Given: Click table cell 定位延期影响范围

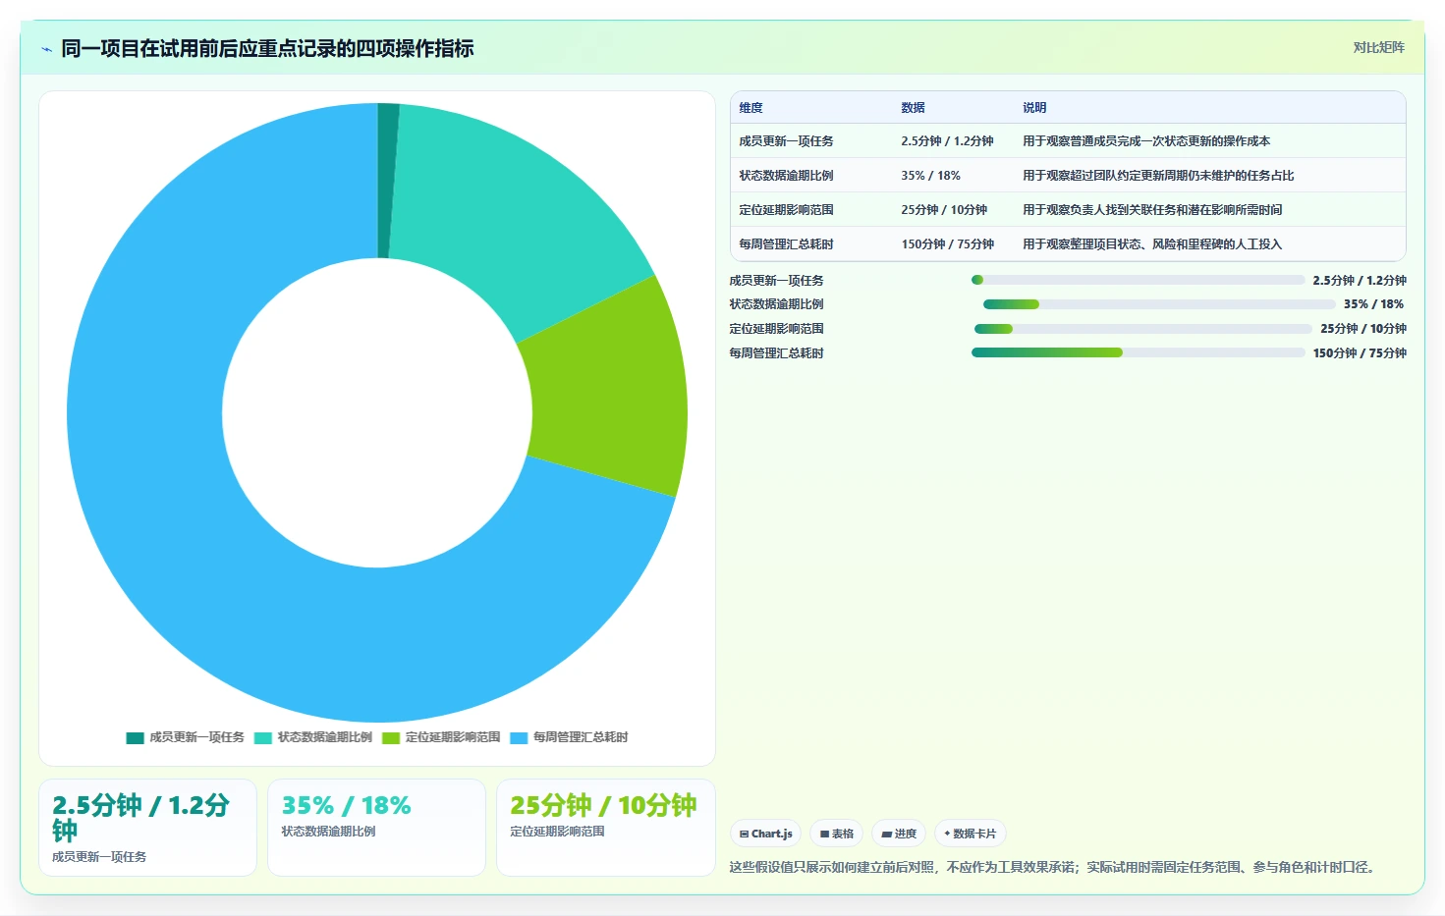Looking at the screenshot, I should [786, 210].
